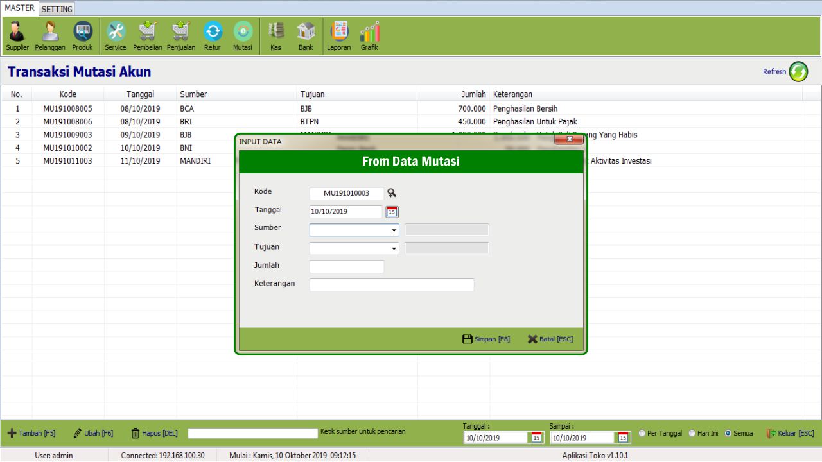822x462 pixels.
Task: Switch to the SETTING tab
Action: pos(57,9)
